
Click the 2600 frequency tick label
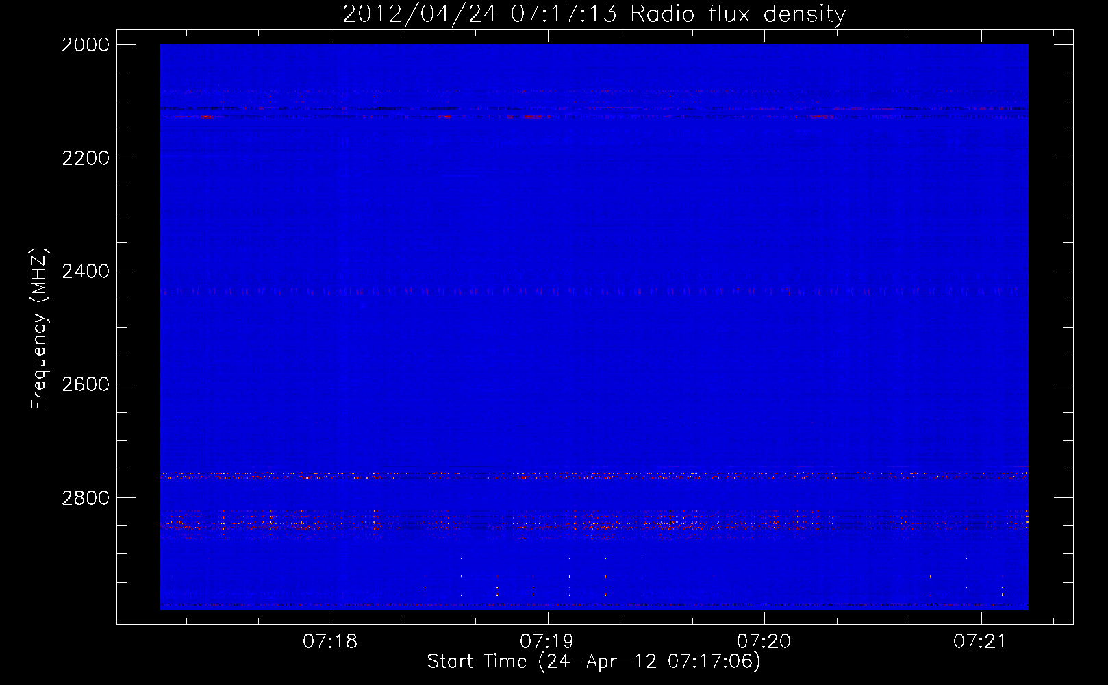(86, 384)
